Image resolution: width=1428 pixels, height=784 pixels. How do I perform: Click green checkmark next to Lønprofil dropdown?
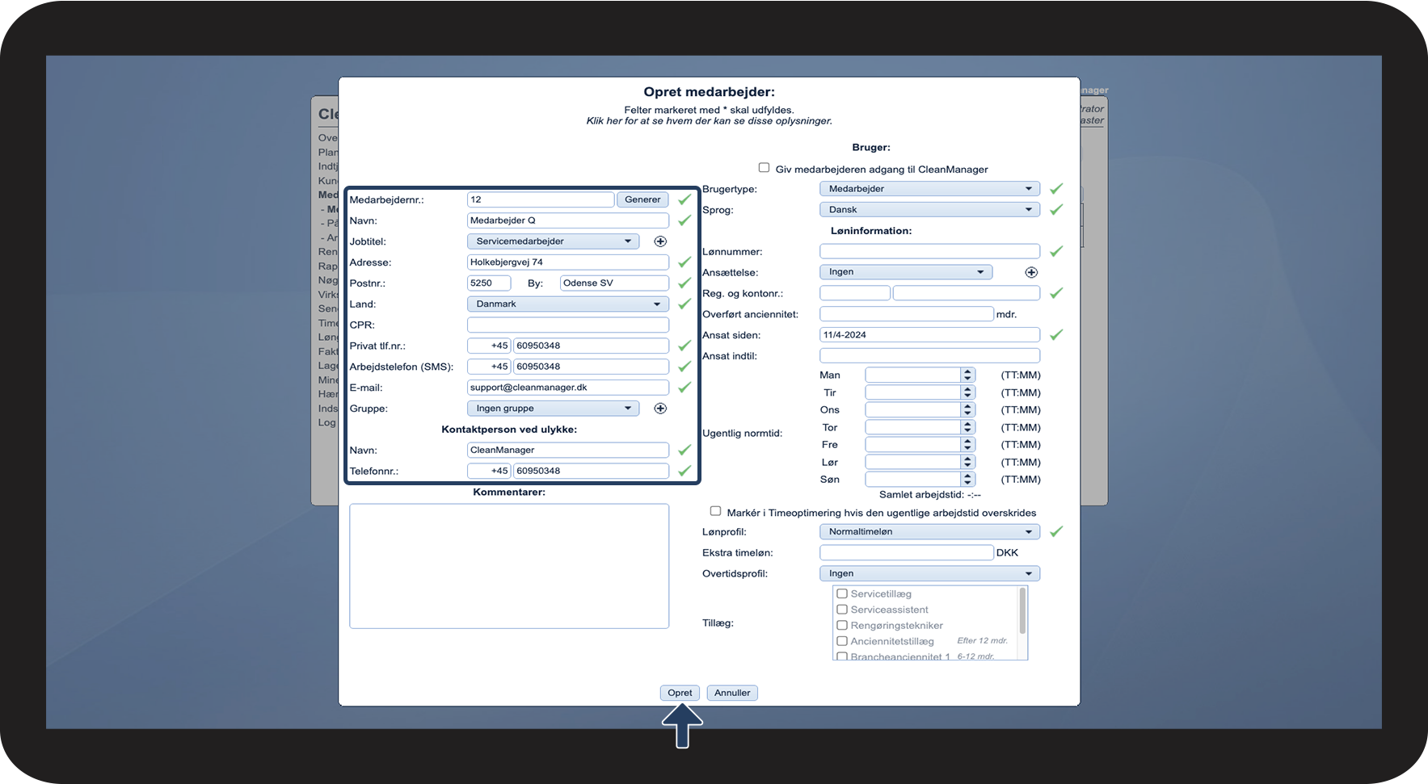click(1055, 532)
